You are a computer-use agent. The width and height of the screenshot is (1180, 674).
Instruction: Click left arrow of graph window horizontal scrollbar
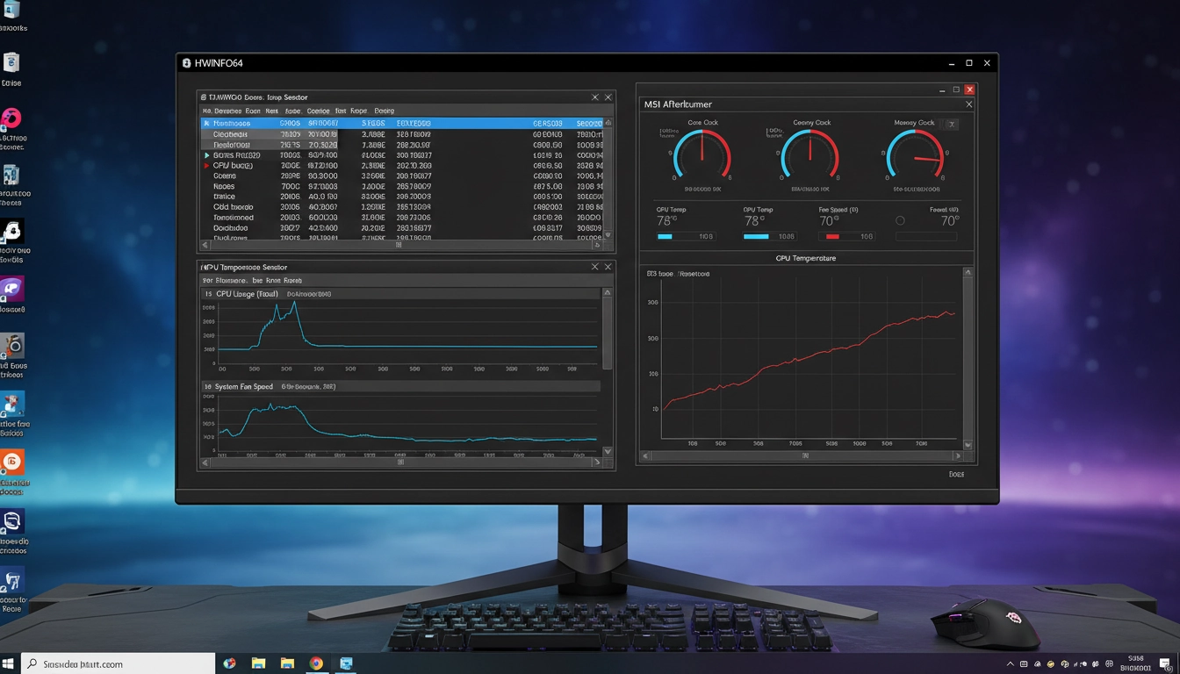point(205,462)
